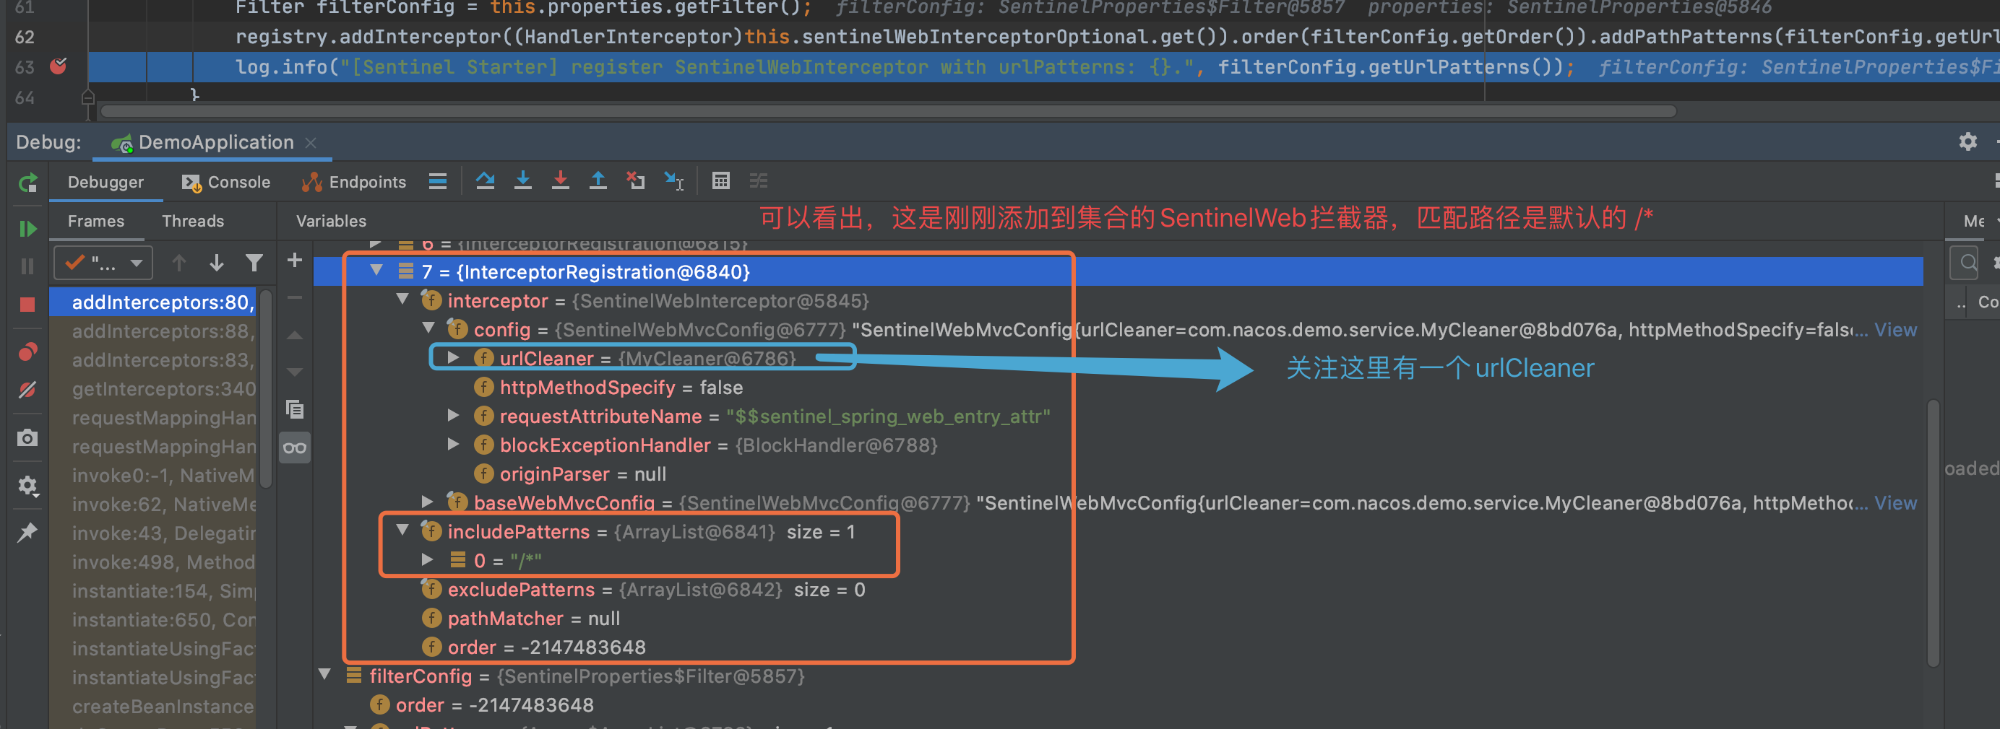Click Step Out icon
Viewport: 2000px width, 729px height.
pyautogui.click(x=598, y=180)
